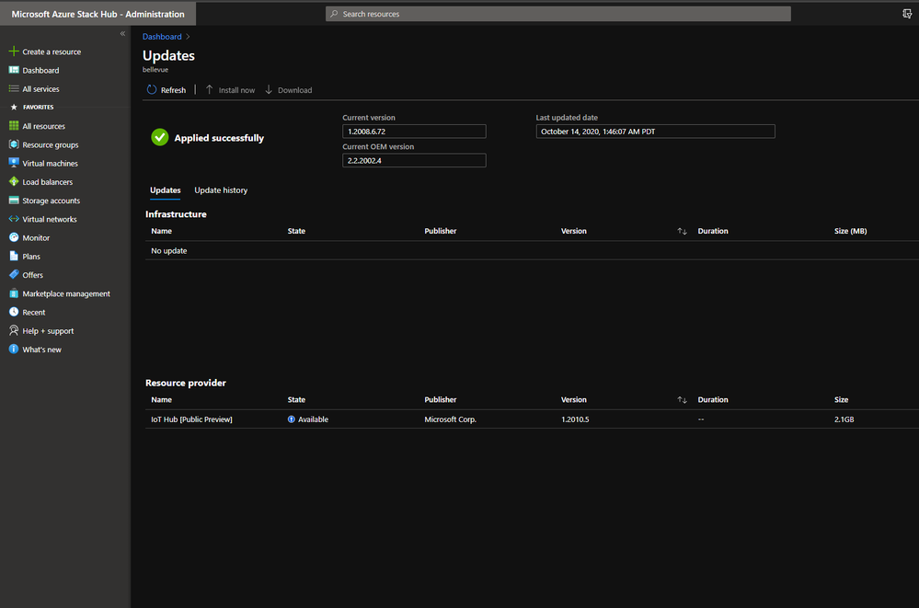Click the Available state text
Screen dimensions: 919x608
313,419
